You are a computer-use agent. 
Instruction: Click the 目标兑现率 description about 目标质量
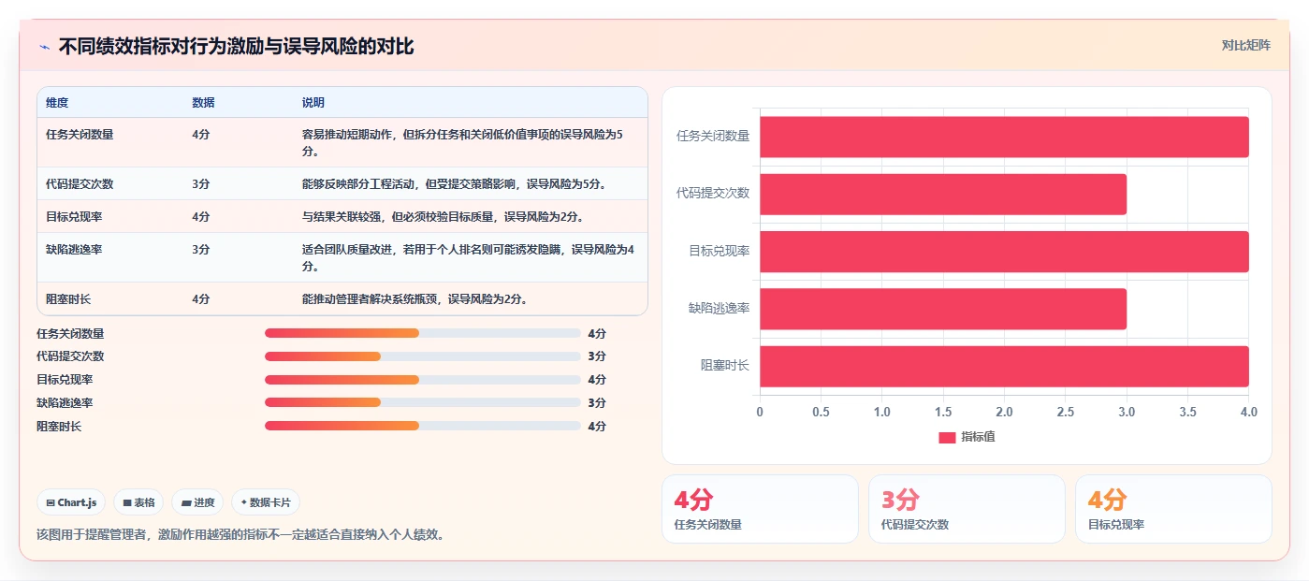443,216
